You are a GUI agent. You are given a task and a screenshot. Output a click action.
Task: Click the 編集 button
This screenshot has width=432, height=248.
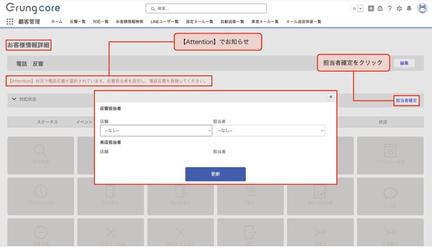click(x=404, y=63)
